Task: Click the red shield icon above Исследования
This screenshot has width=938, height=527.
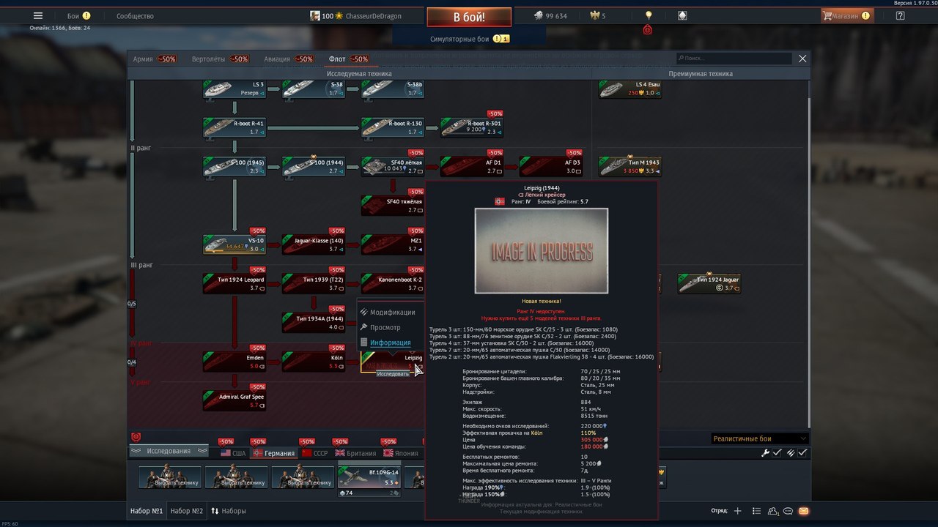Action: [x=136, y=437]
